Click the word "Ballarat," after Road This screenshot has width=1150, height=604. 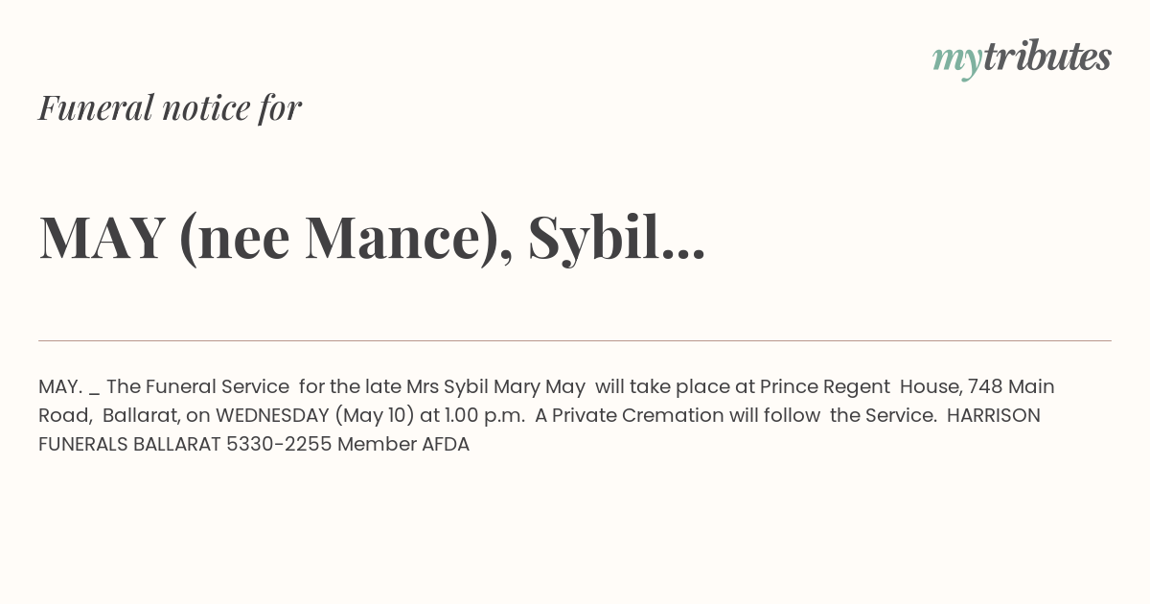tap(140, 415)
